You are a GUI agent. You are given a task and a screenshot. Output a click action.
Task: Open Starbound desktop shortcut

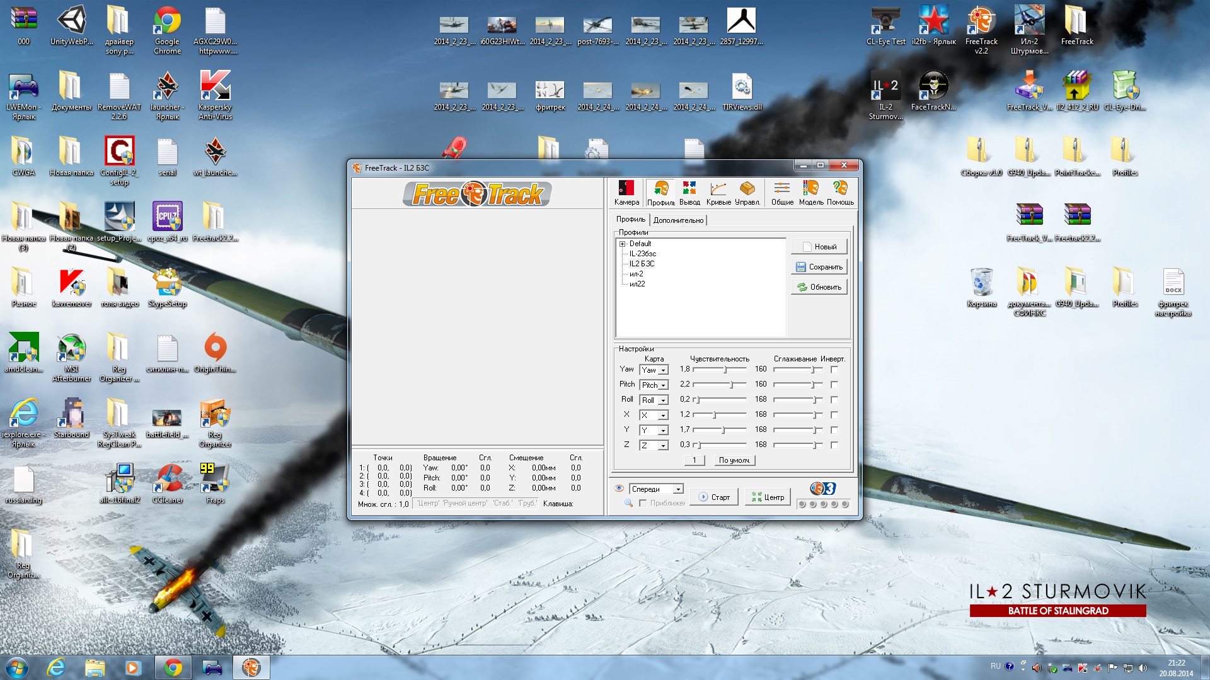pos(71,418)
